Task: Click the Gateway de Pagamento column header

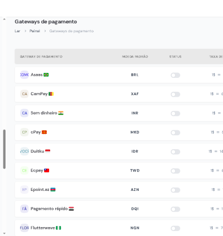Action: [x=41, y=57]
